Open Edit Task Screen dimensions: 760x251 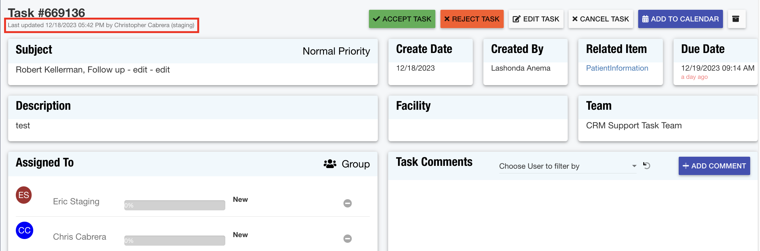click(x=536, y=19)
